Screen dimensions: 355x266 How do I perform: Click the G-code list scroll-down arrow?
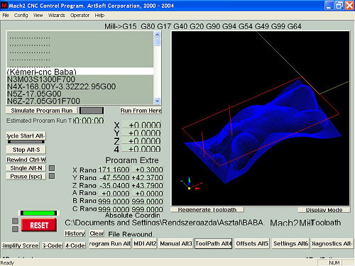[x=157, y=101]
